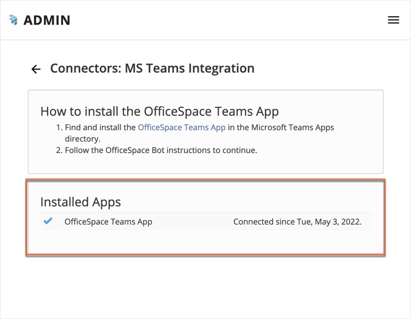Select the OfficeSpace Teams App row name
This screenshot has height=319, width=411.
coord(108,222)
